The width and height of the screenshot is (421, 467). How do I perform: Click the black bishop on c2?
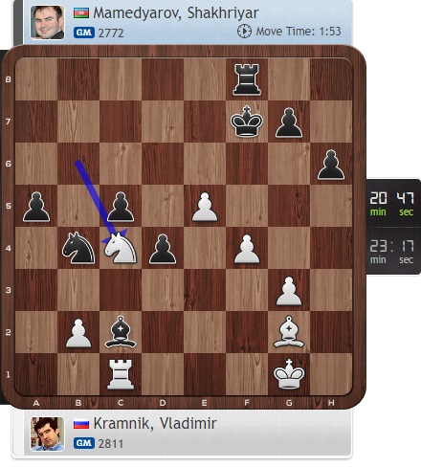pos(121,332)
